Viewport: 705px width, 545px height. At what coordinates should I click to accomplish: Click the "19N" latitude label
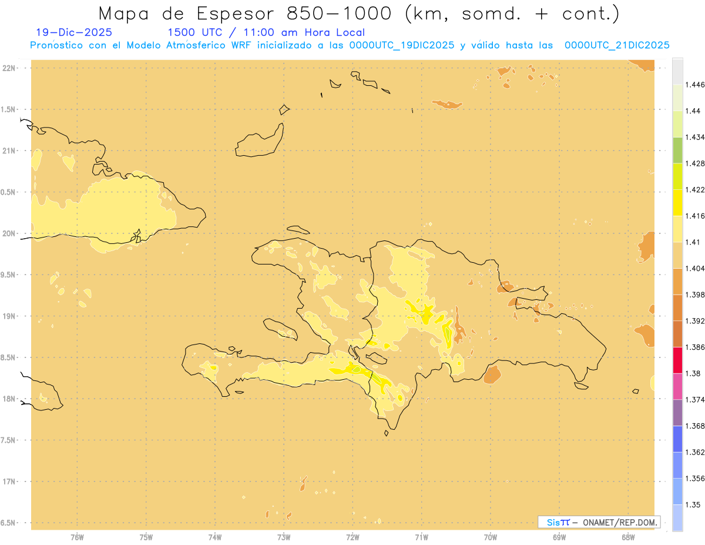(8, 316)
